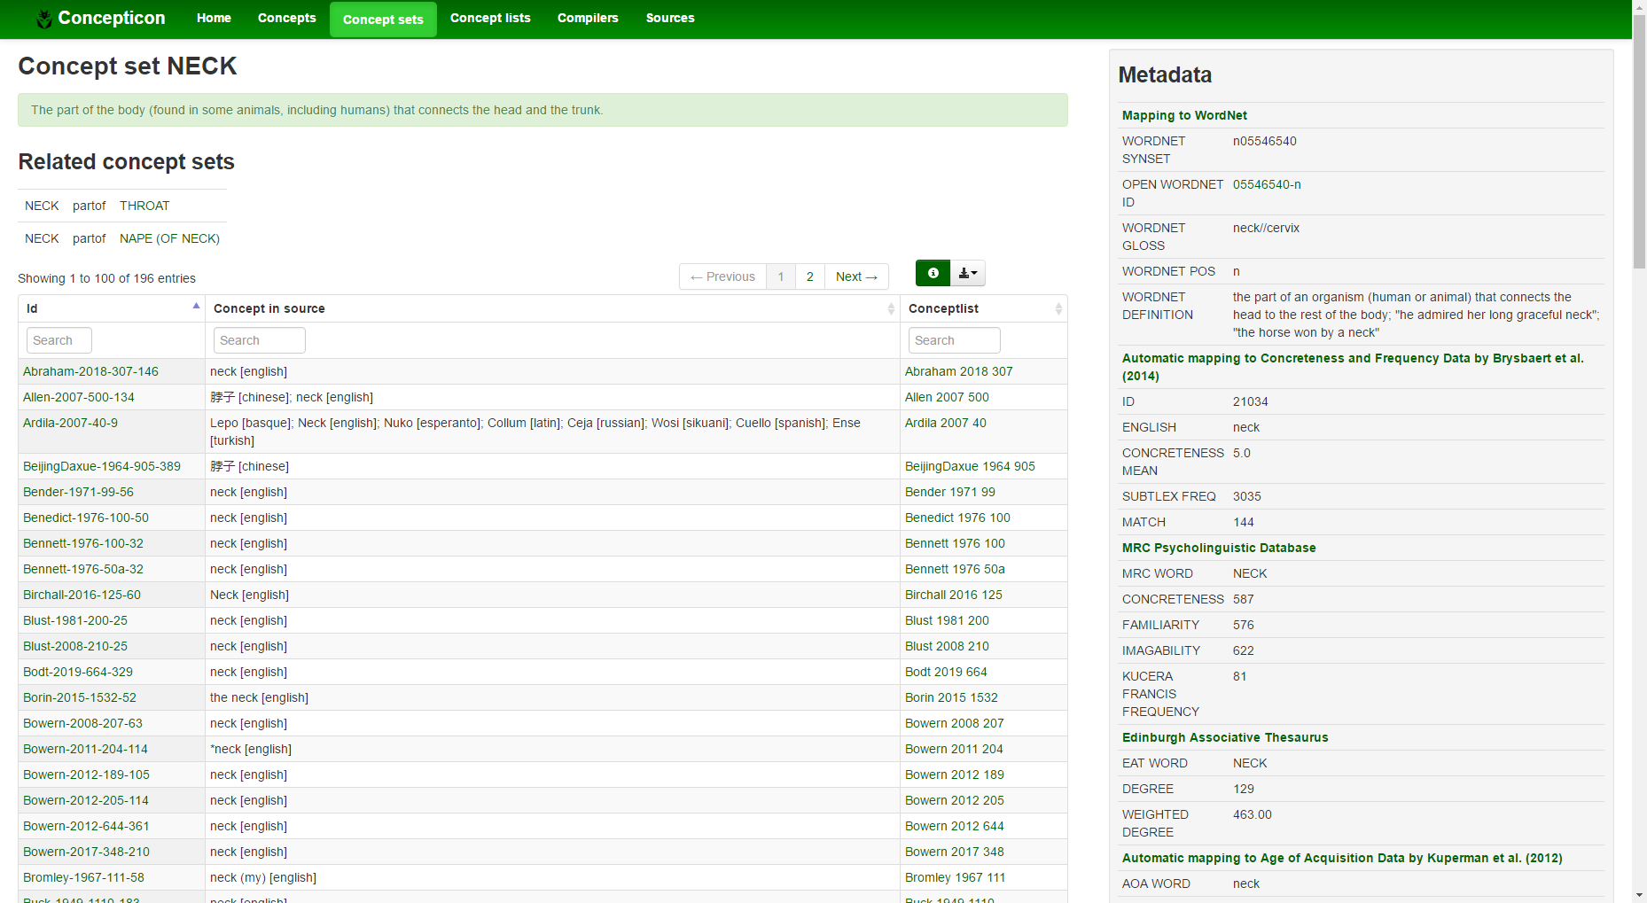The image size is (1647, 903).
Task: Click the green info button above table
Action: [933, 273]
